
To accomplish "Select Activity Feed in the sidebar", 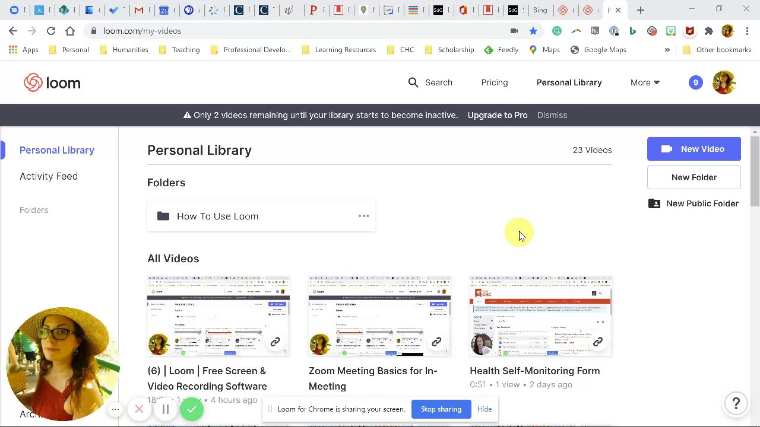I will coord(49,176).
